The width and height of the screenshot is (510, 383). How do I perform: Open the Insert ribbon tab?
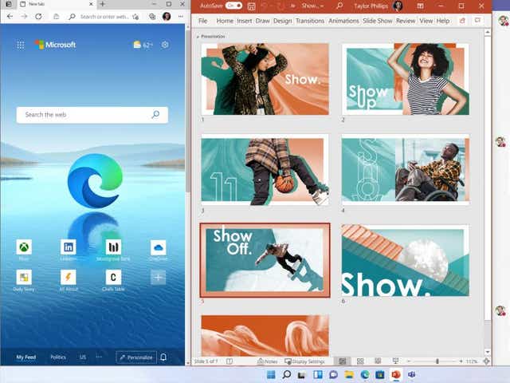(x=245, y=21)
